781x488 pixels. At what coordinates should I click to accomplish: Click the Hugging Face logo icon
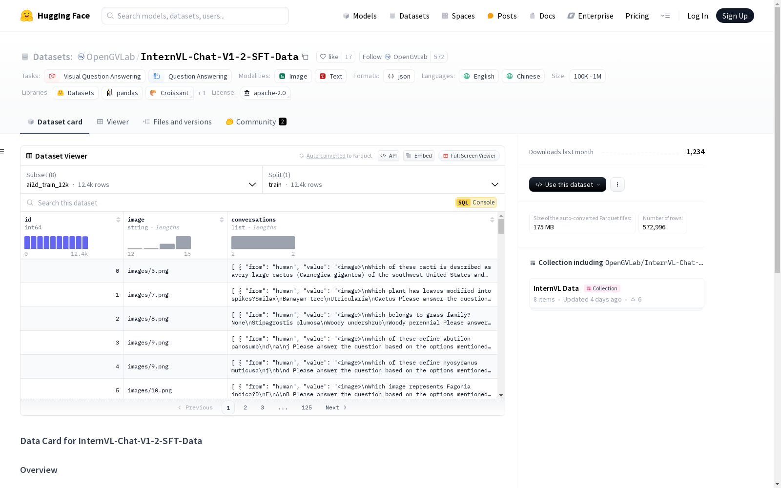click(27, 16)
